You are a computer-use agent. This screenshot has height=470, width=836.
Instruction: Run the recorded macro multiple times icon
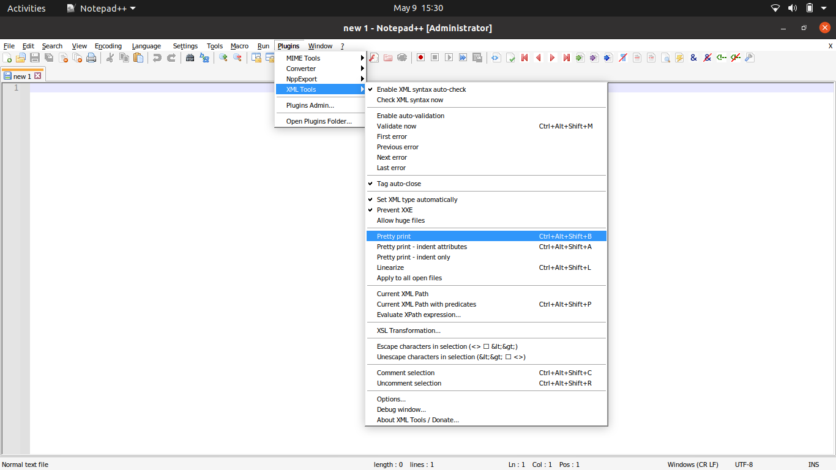(x=463, y=58)
